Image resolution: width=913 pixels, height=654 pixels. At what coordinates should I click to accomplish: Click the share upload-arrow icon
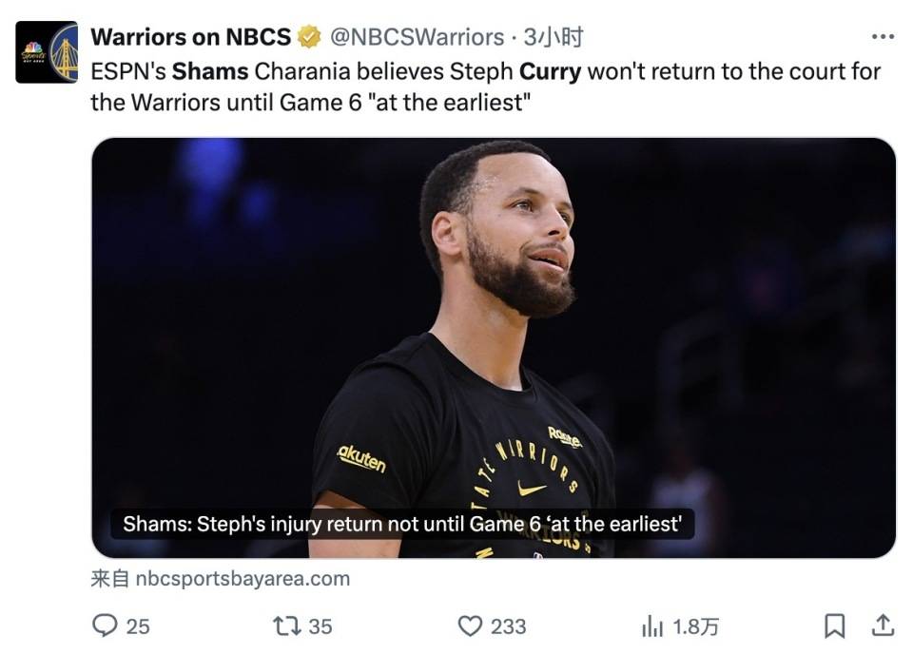883,625
